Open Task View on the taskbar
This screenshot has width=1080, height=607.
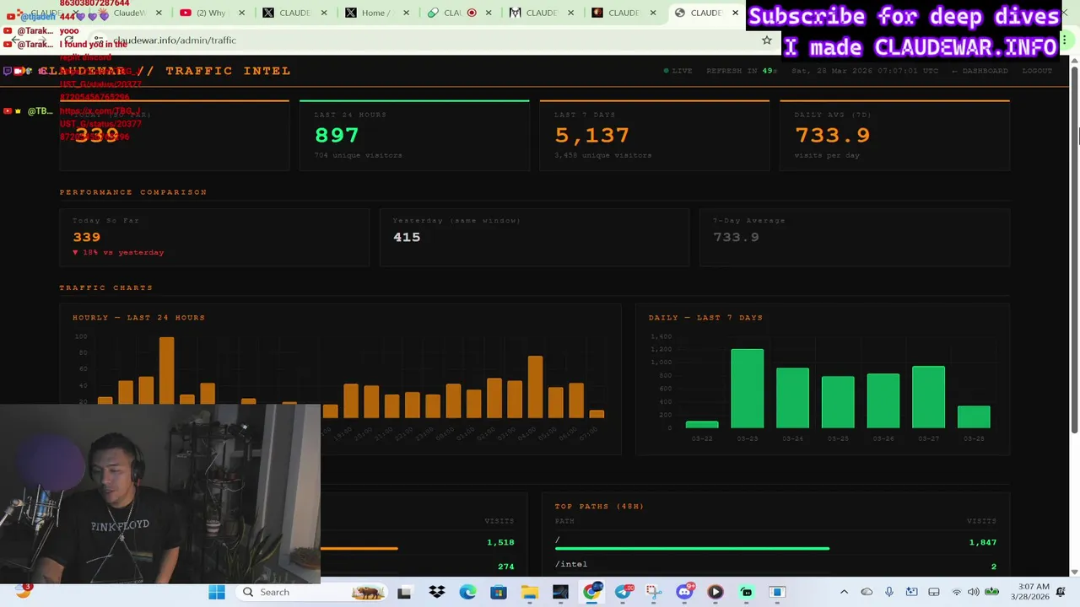(x=404, y=592)
